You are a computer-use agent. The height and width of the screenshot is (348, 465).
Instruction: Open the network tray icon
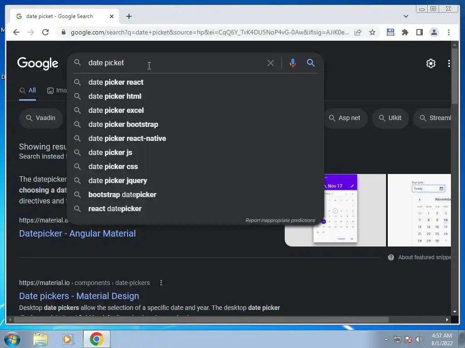click(397, 340)
